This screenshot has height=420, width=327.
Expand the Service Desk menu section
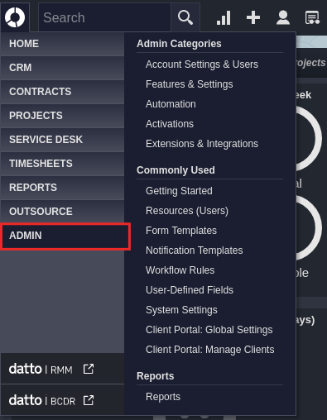[62, 140]
